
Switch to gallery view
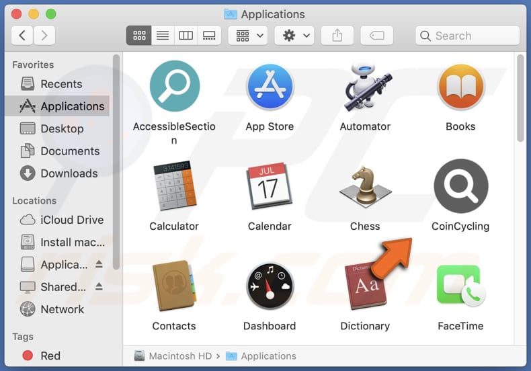pyautogui.click(x=209, y=35)
